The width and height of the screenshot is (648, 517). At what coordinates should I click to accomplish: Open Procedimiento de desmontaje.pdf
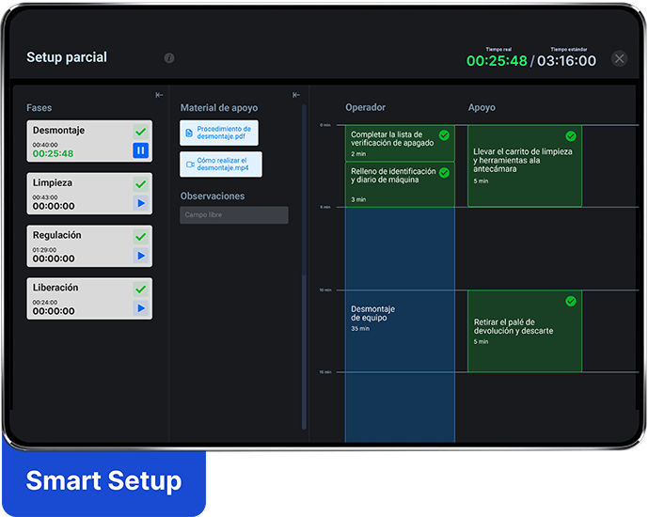point(219,133)
